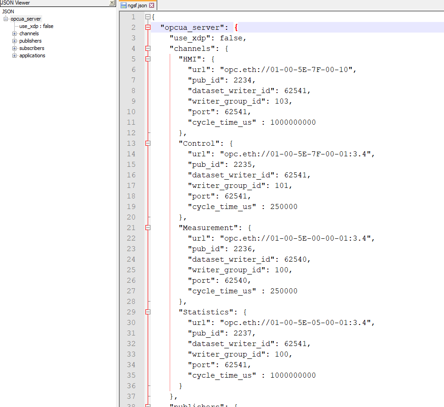Expand the applications tree node
The image size is (444, 407).
click(14, 56)
